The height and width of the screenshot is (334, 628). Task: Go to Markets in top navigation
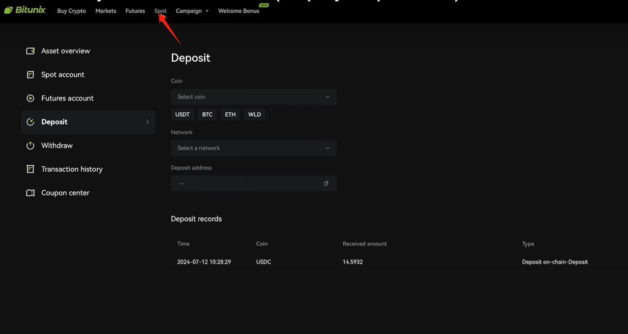click(105, 11)
